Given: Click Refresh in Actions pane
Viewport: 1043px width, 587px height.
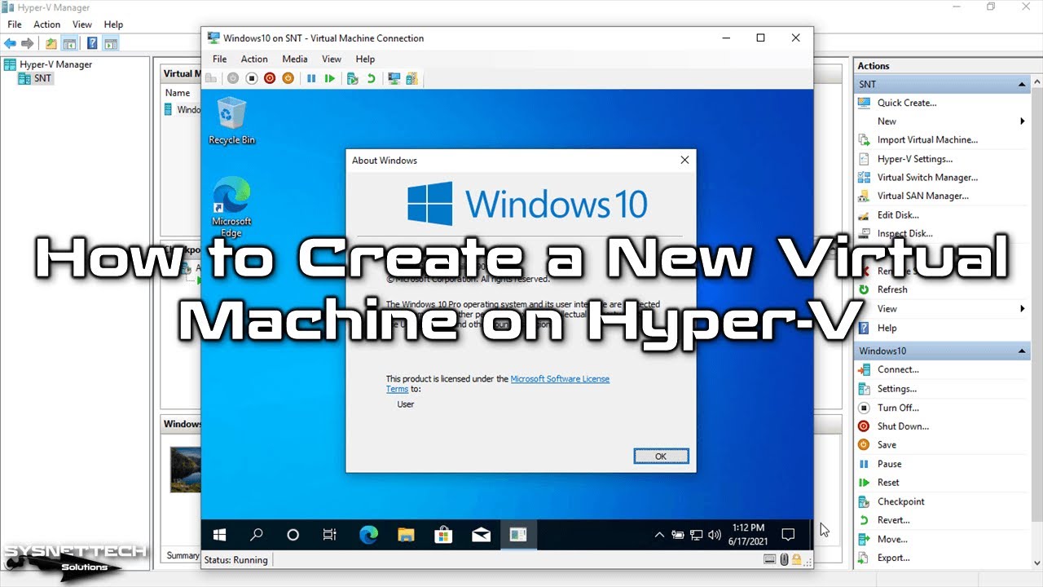Looking at the screenshot, I should point(892,289).
